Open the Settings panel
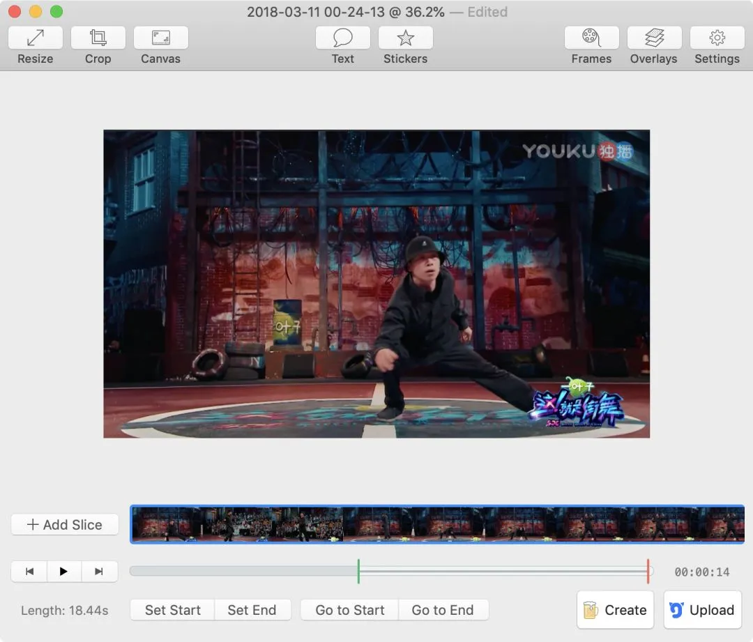The image size is (753, 642). pos(717,38)
